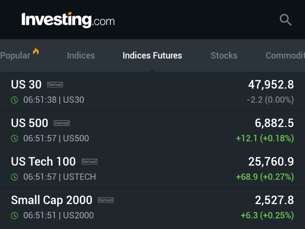This screenshot has height=229, width=305.
Task: Click the flame icon beside Popular
Action: click(36, 51)
